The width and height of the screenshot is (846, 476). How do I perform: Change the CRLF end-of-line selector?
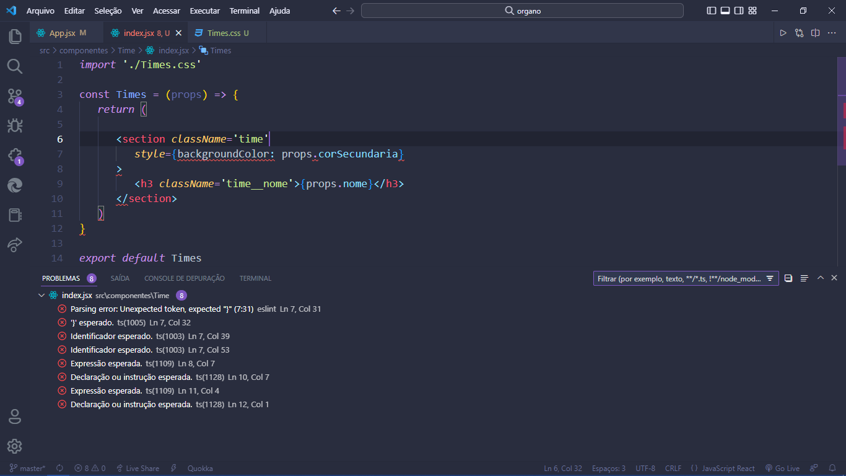click(x=673, y=469)
